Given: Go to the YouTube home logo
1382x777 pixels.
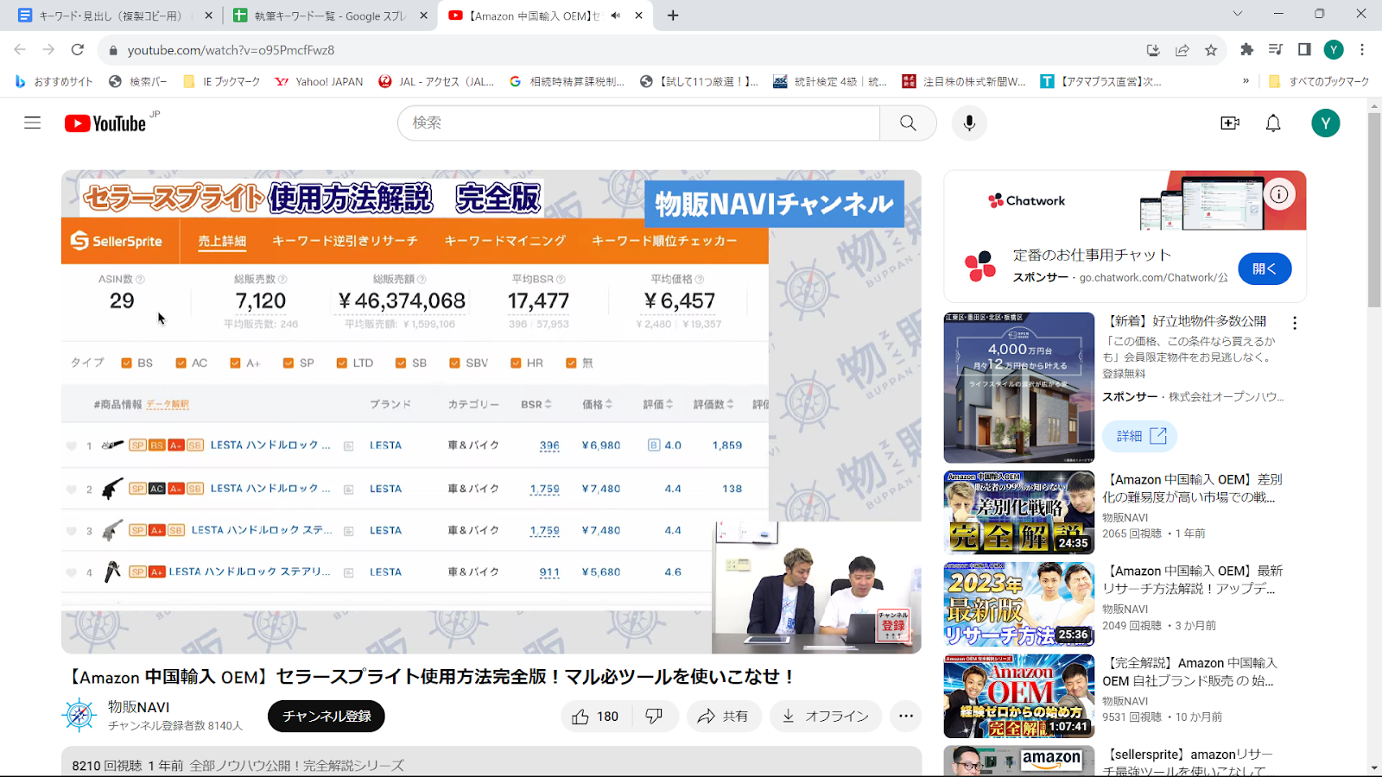Looking at the screenshot, I should click(105, 123).
